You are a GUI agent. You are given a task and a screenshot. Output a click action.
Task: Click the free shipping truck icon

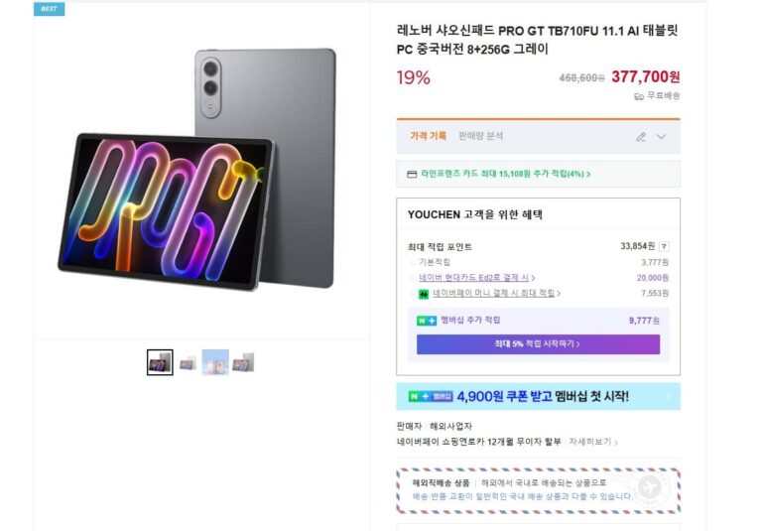640,96
